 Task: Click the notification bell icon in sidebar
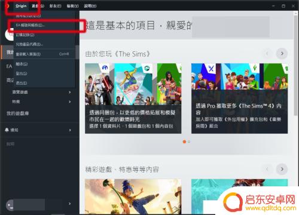point(7,130)
